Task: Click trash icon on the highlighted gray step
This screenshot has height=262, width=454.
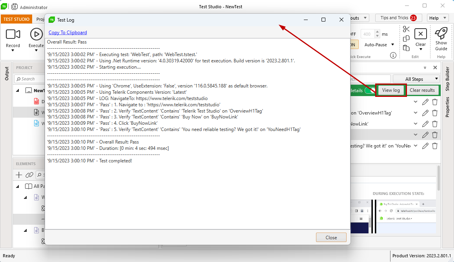Action: point(435,135)
